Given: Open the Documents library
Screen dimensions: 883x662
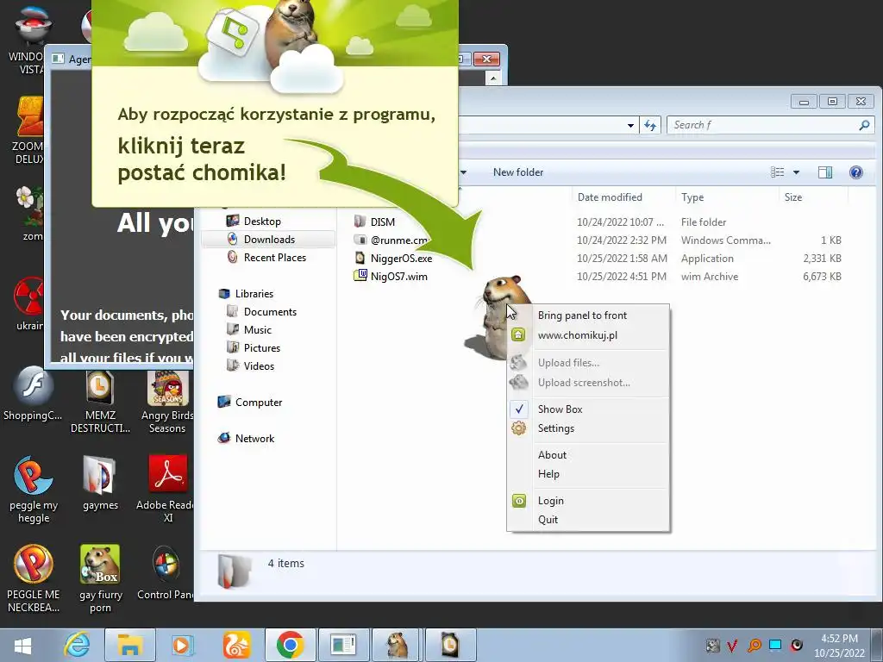Looking at the screenshot, I should click(270, 312).
